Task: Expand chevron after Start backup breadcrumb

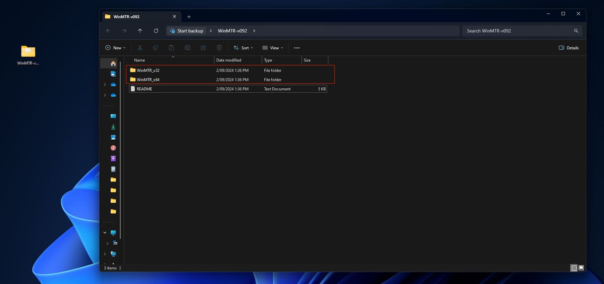Action: 211,31
